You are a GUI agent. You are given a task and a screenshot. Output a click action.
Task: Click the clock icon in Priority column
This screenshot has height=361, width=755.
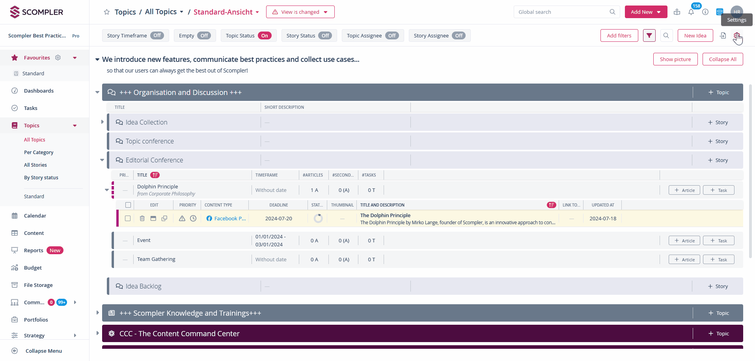point(193,218)
